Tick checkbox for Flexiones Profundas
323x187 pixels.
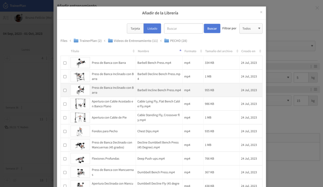pyautogui.click(x=65, y=159)
